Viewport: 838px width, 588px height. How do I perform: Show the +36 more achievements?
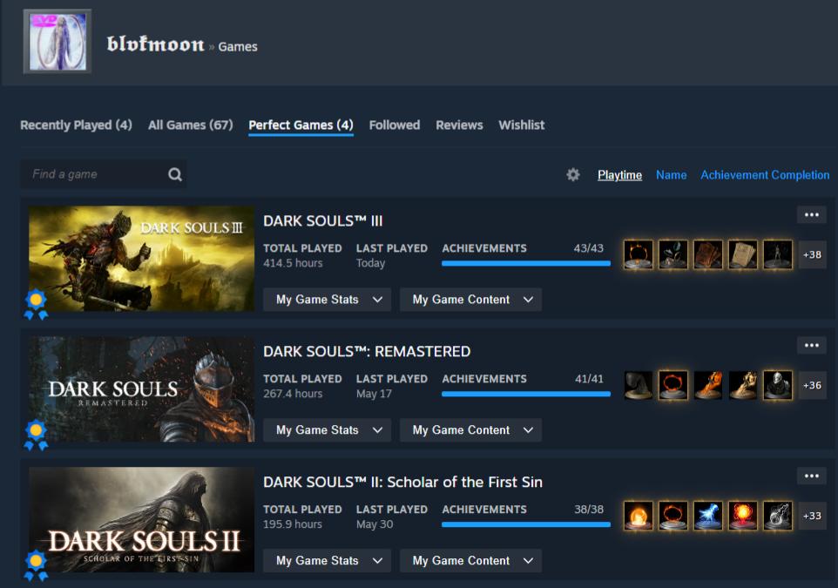pyautogui.click(x=812, y=385)
